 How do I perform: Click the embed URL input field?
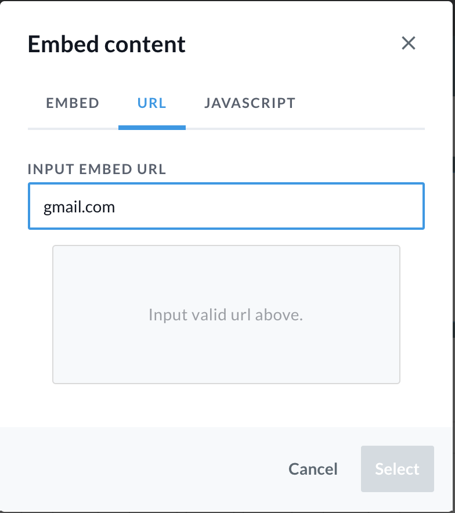[226, 207]
